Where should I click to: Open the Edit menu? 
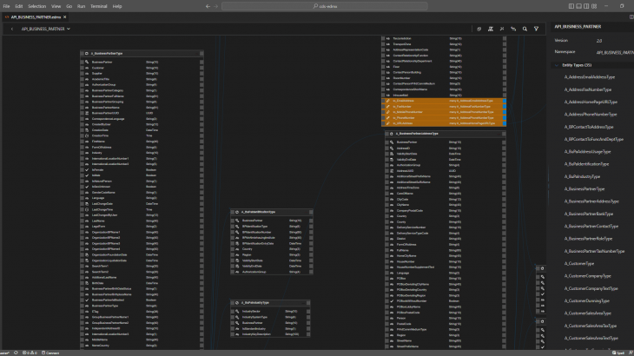click(x=18, y=6)
